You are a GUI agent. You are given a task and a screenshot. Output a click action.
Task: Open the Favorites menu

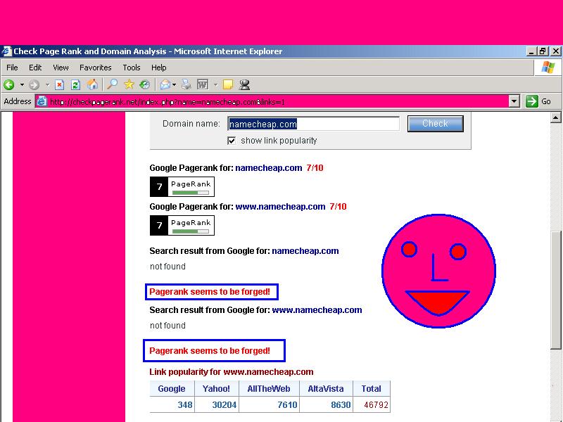tap(96, 68)
